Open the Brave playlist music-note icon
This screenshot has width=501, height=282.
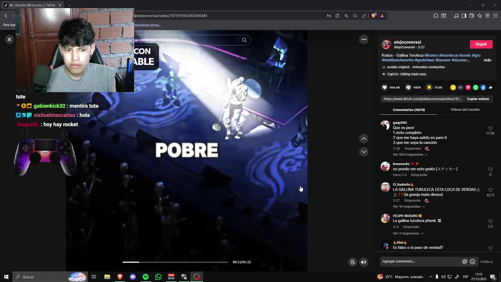[456, 16]
